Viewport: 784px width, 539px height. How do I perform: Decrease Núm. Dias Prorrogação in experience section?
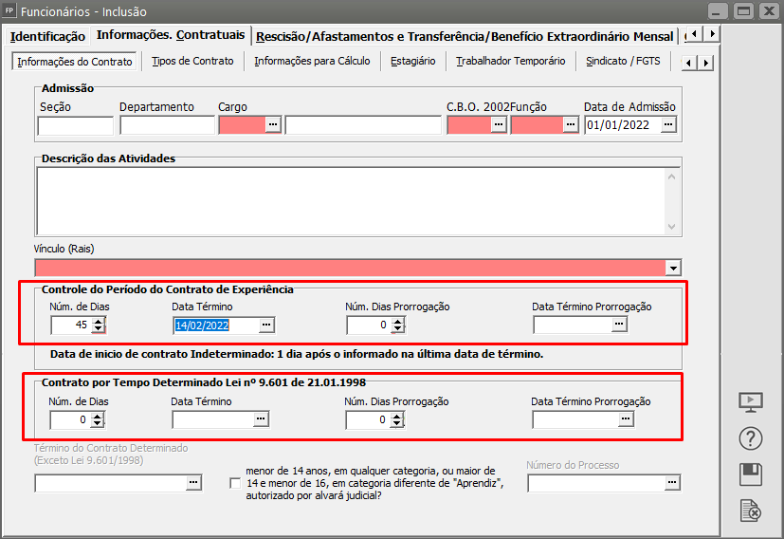click(x=396, y=329)
